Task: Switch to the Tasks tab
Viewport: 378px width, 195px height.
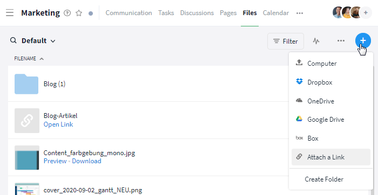Action: [x=166, y=13]
